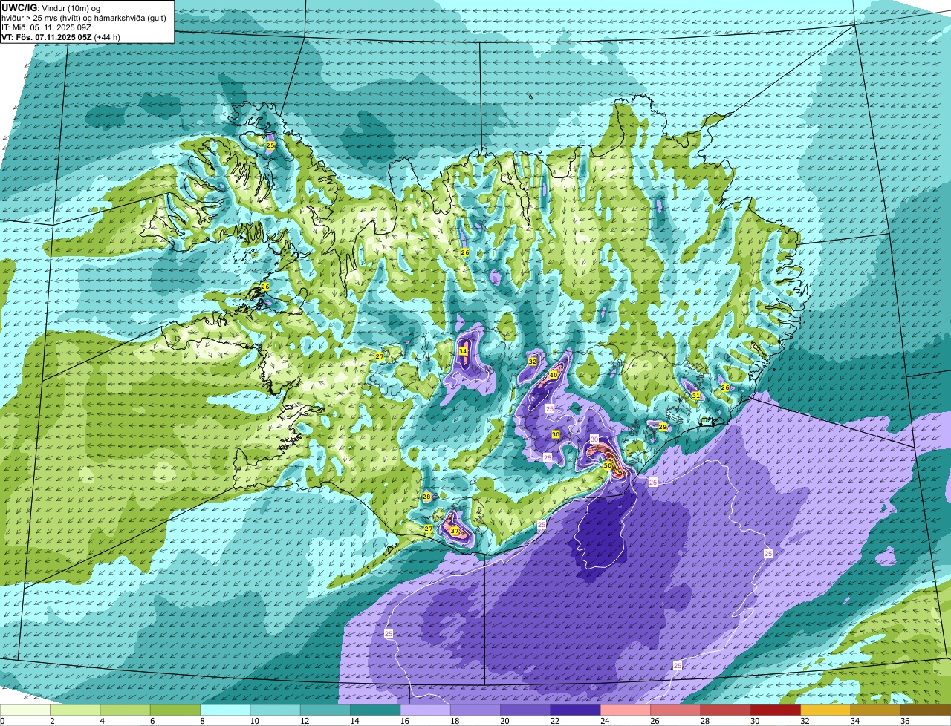Click the 'VT: Fös. 07.11.2025 05Z (+44 h)' line

tap(61, 37)
